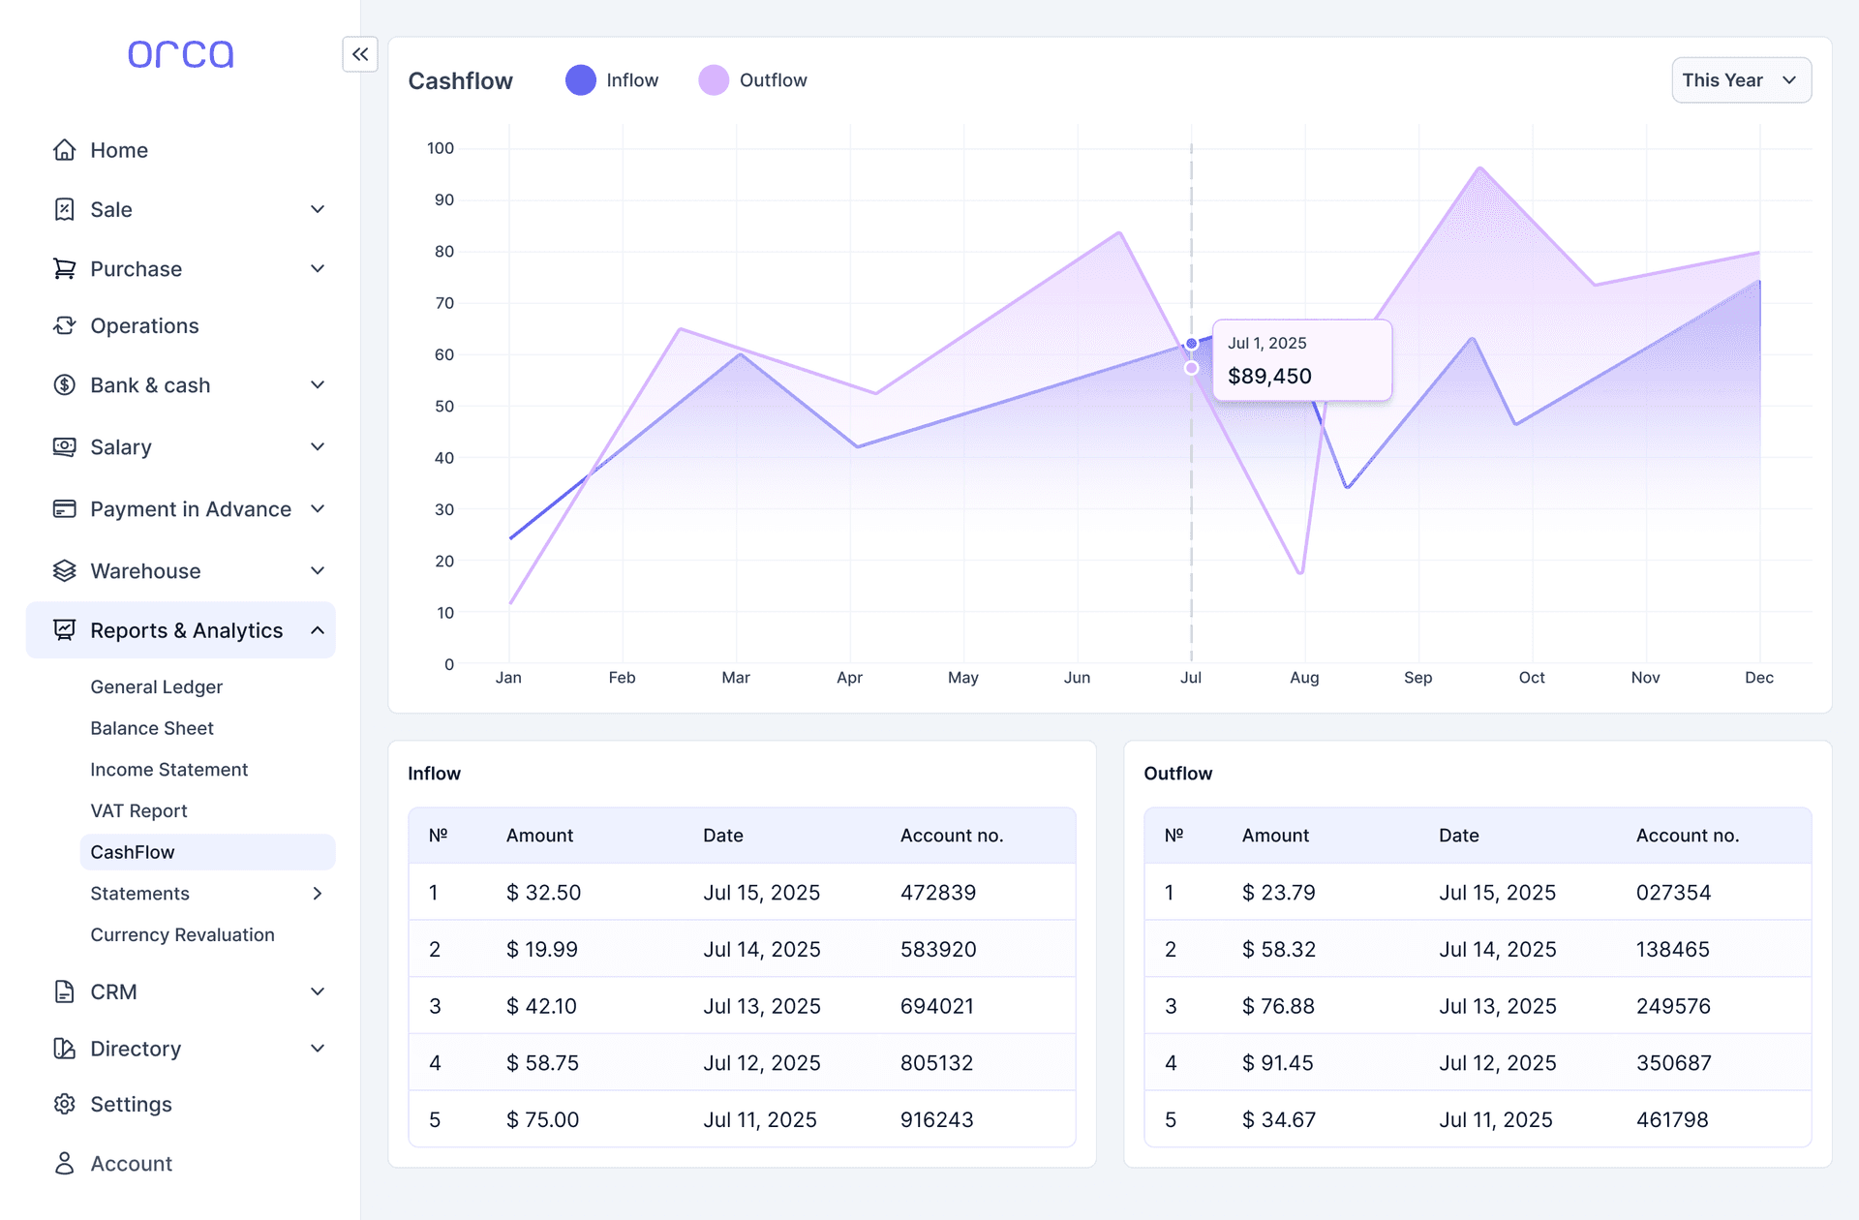
Task: Click the Warehouse stacked-layers icon
Action: (x=64, y=571)
